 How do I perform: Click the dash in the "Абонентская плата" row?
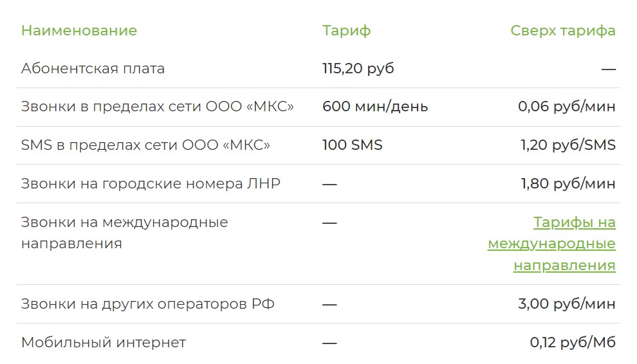tap(608, 69)
